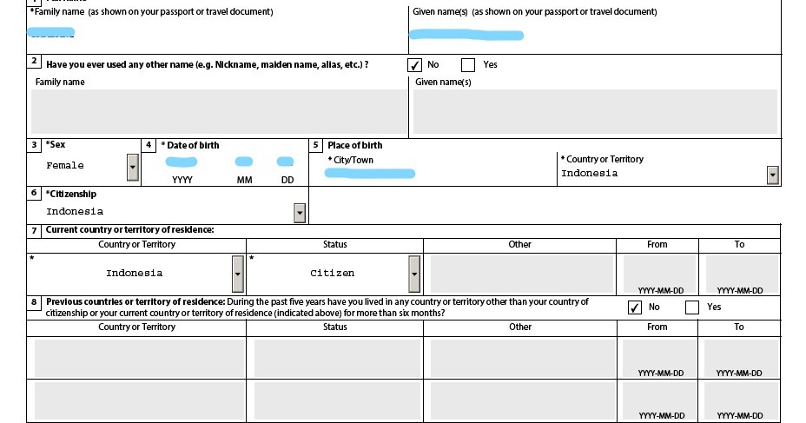
Task: Click first previous residence From date field
Action: pyautogui.click(x=659, y=358)
